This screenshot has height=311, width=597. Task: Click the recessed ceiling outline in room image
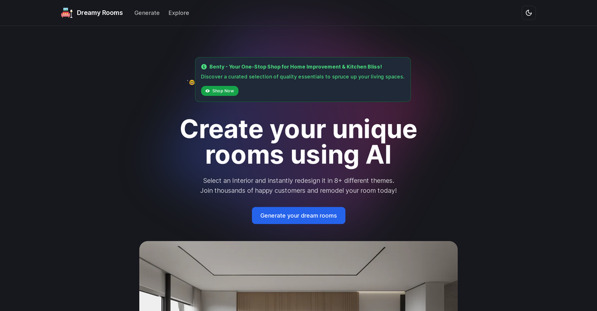coord(281,261)
